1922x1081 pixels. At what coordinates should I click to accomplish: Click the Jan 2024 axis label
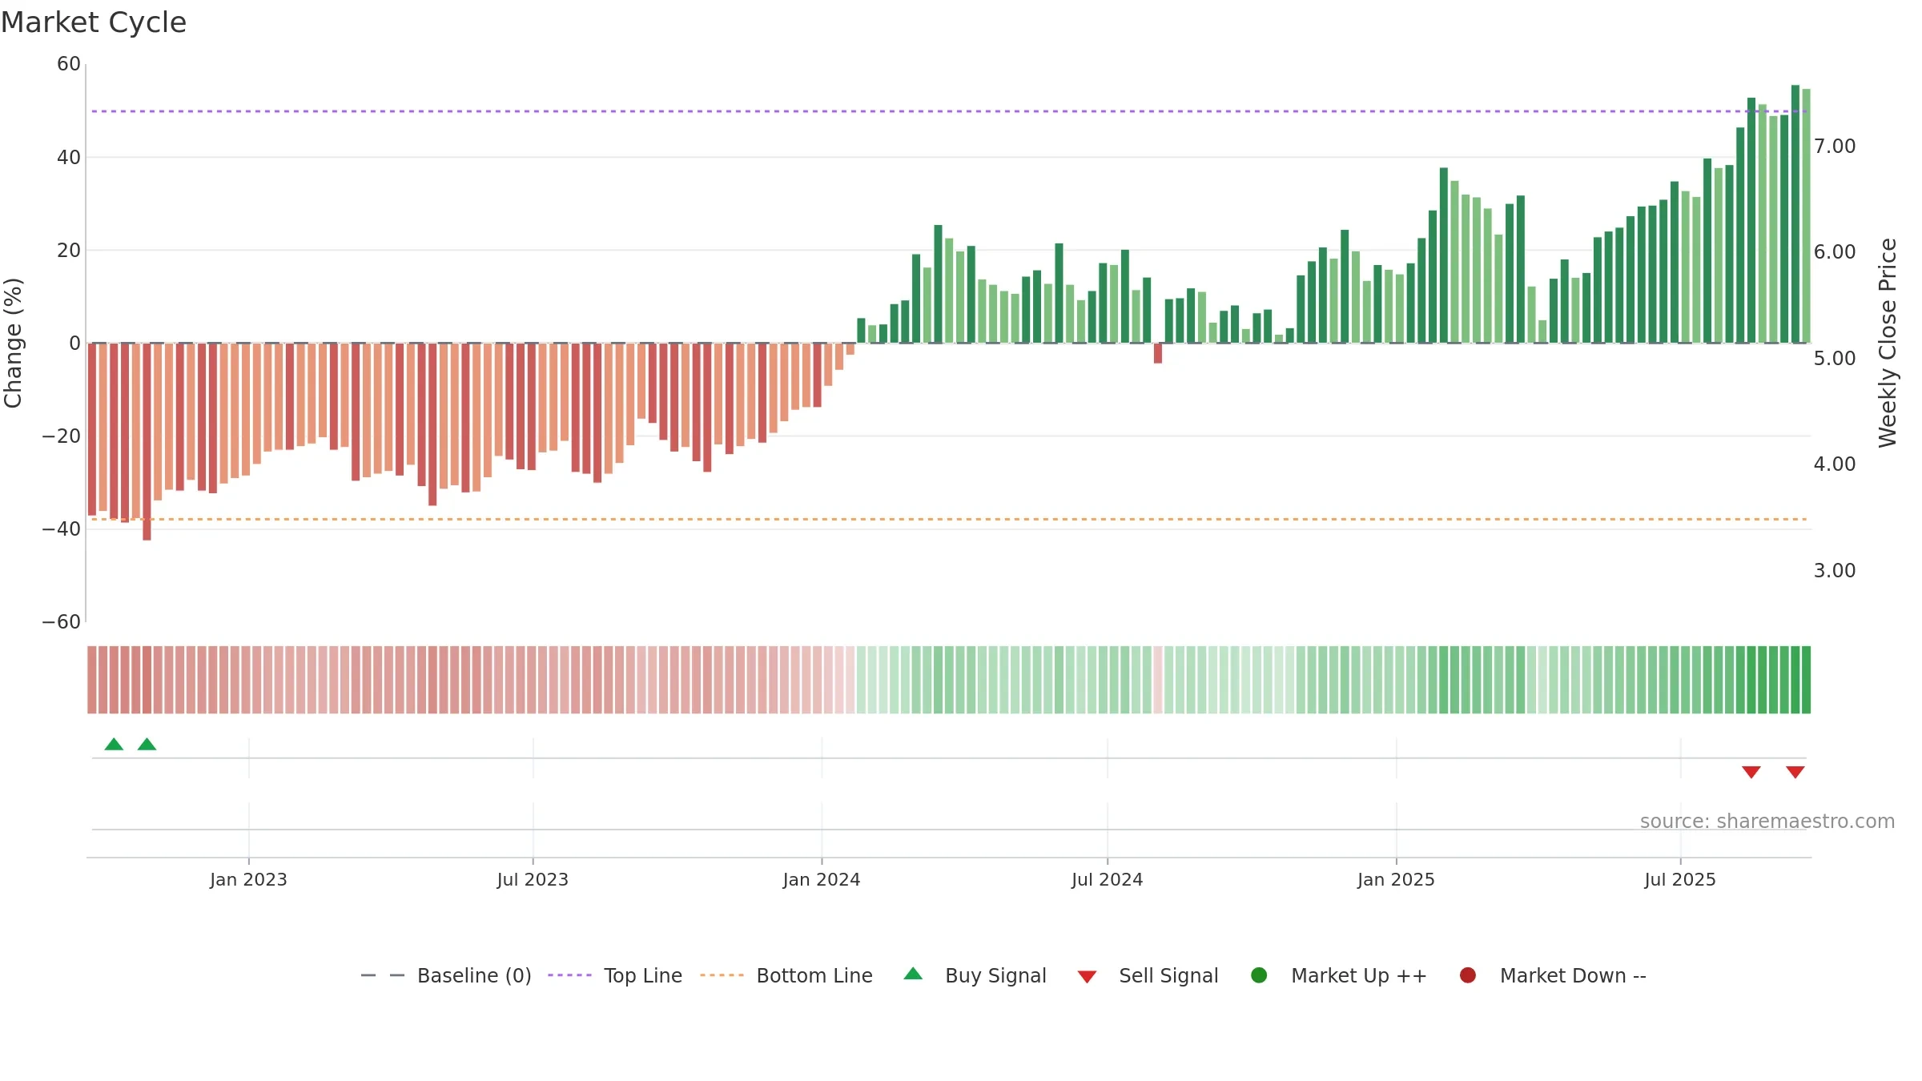(x=822, y=879)
